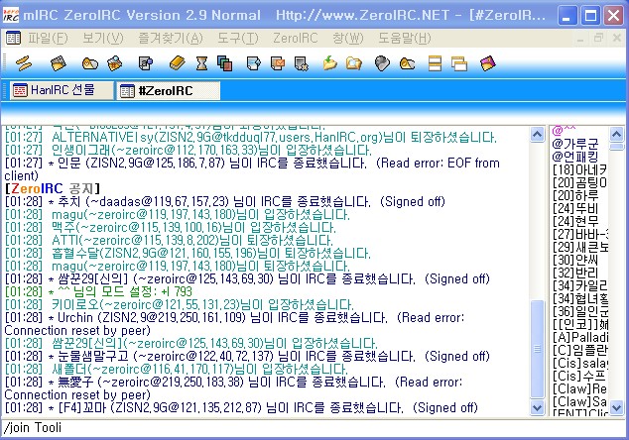The image size is (629, 440).
Task: Open the Channels list toolbar icon
Action: (x=115, y=63)
